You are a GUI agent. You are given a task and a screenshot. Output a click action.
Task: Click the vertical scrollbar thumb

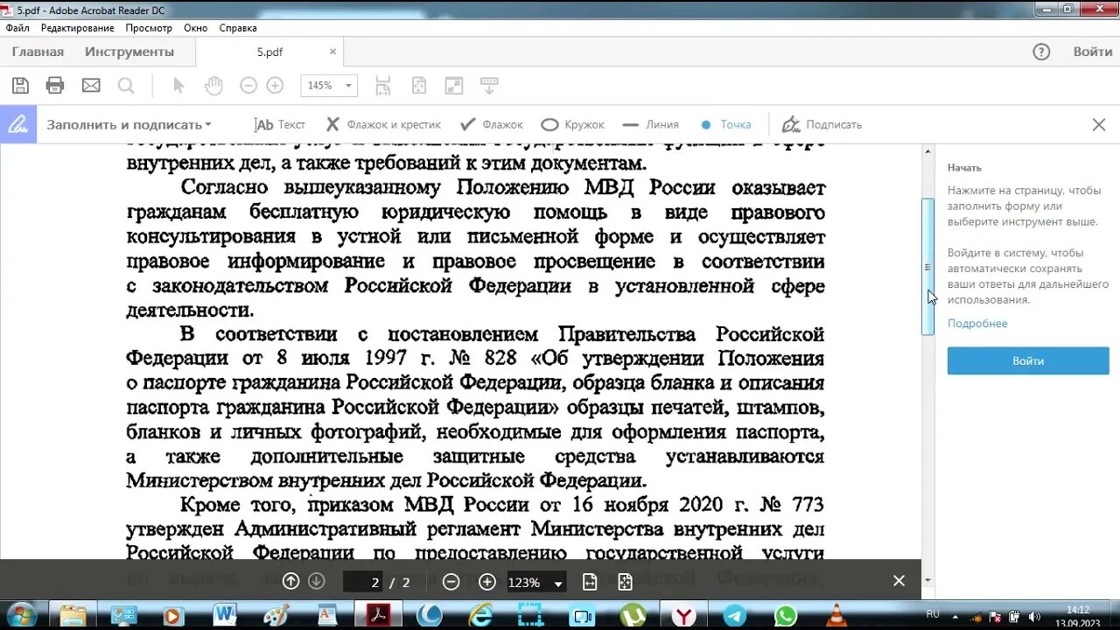tap(927, 267)
